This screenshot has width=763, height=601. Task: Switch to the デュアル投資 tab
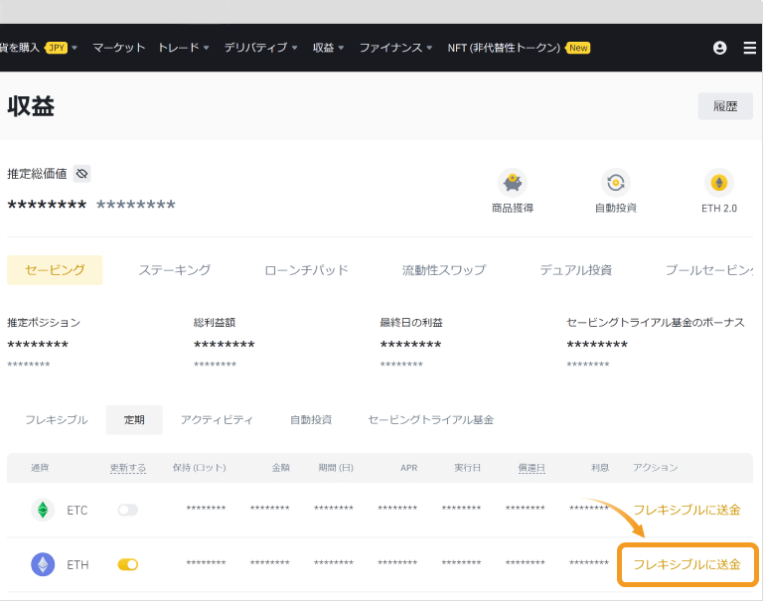point(575,270)
